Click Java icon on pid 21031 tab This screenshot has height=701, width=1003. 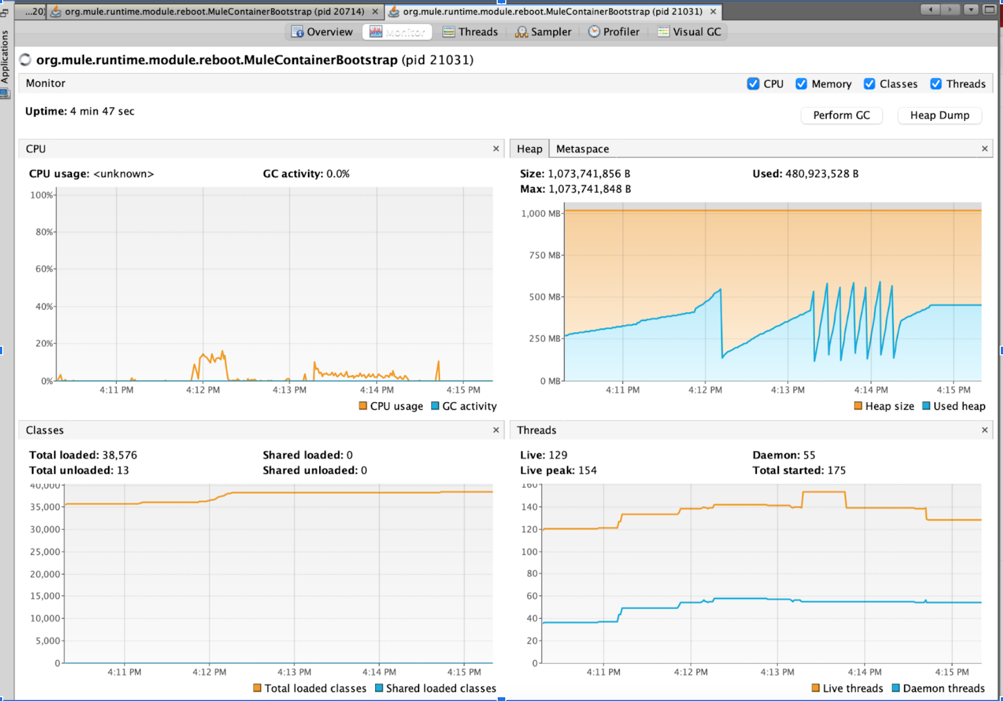click(394, 11)
